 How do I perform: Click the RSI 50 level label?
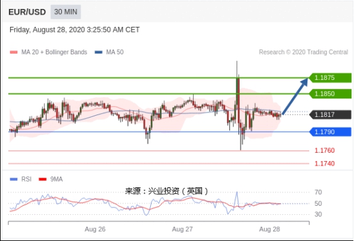(318, 203)
